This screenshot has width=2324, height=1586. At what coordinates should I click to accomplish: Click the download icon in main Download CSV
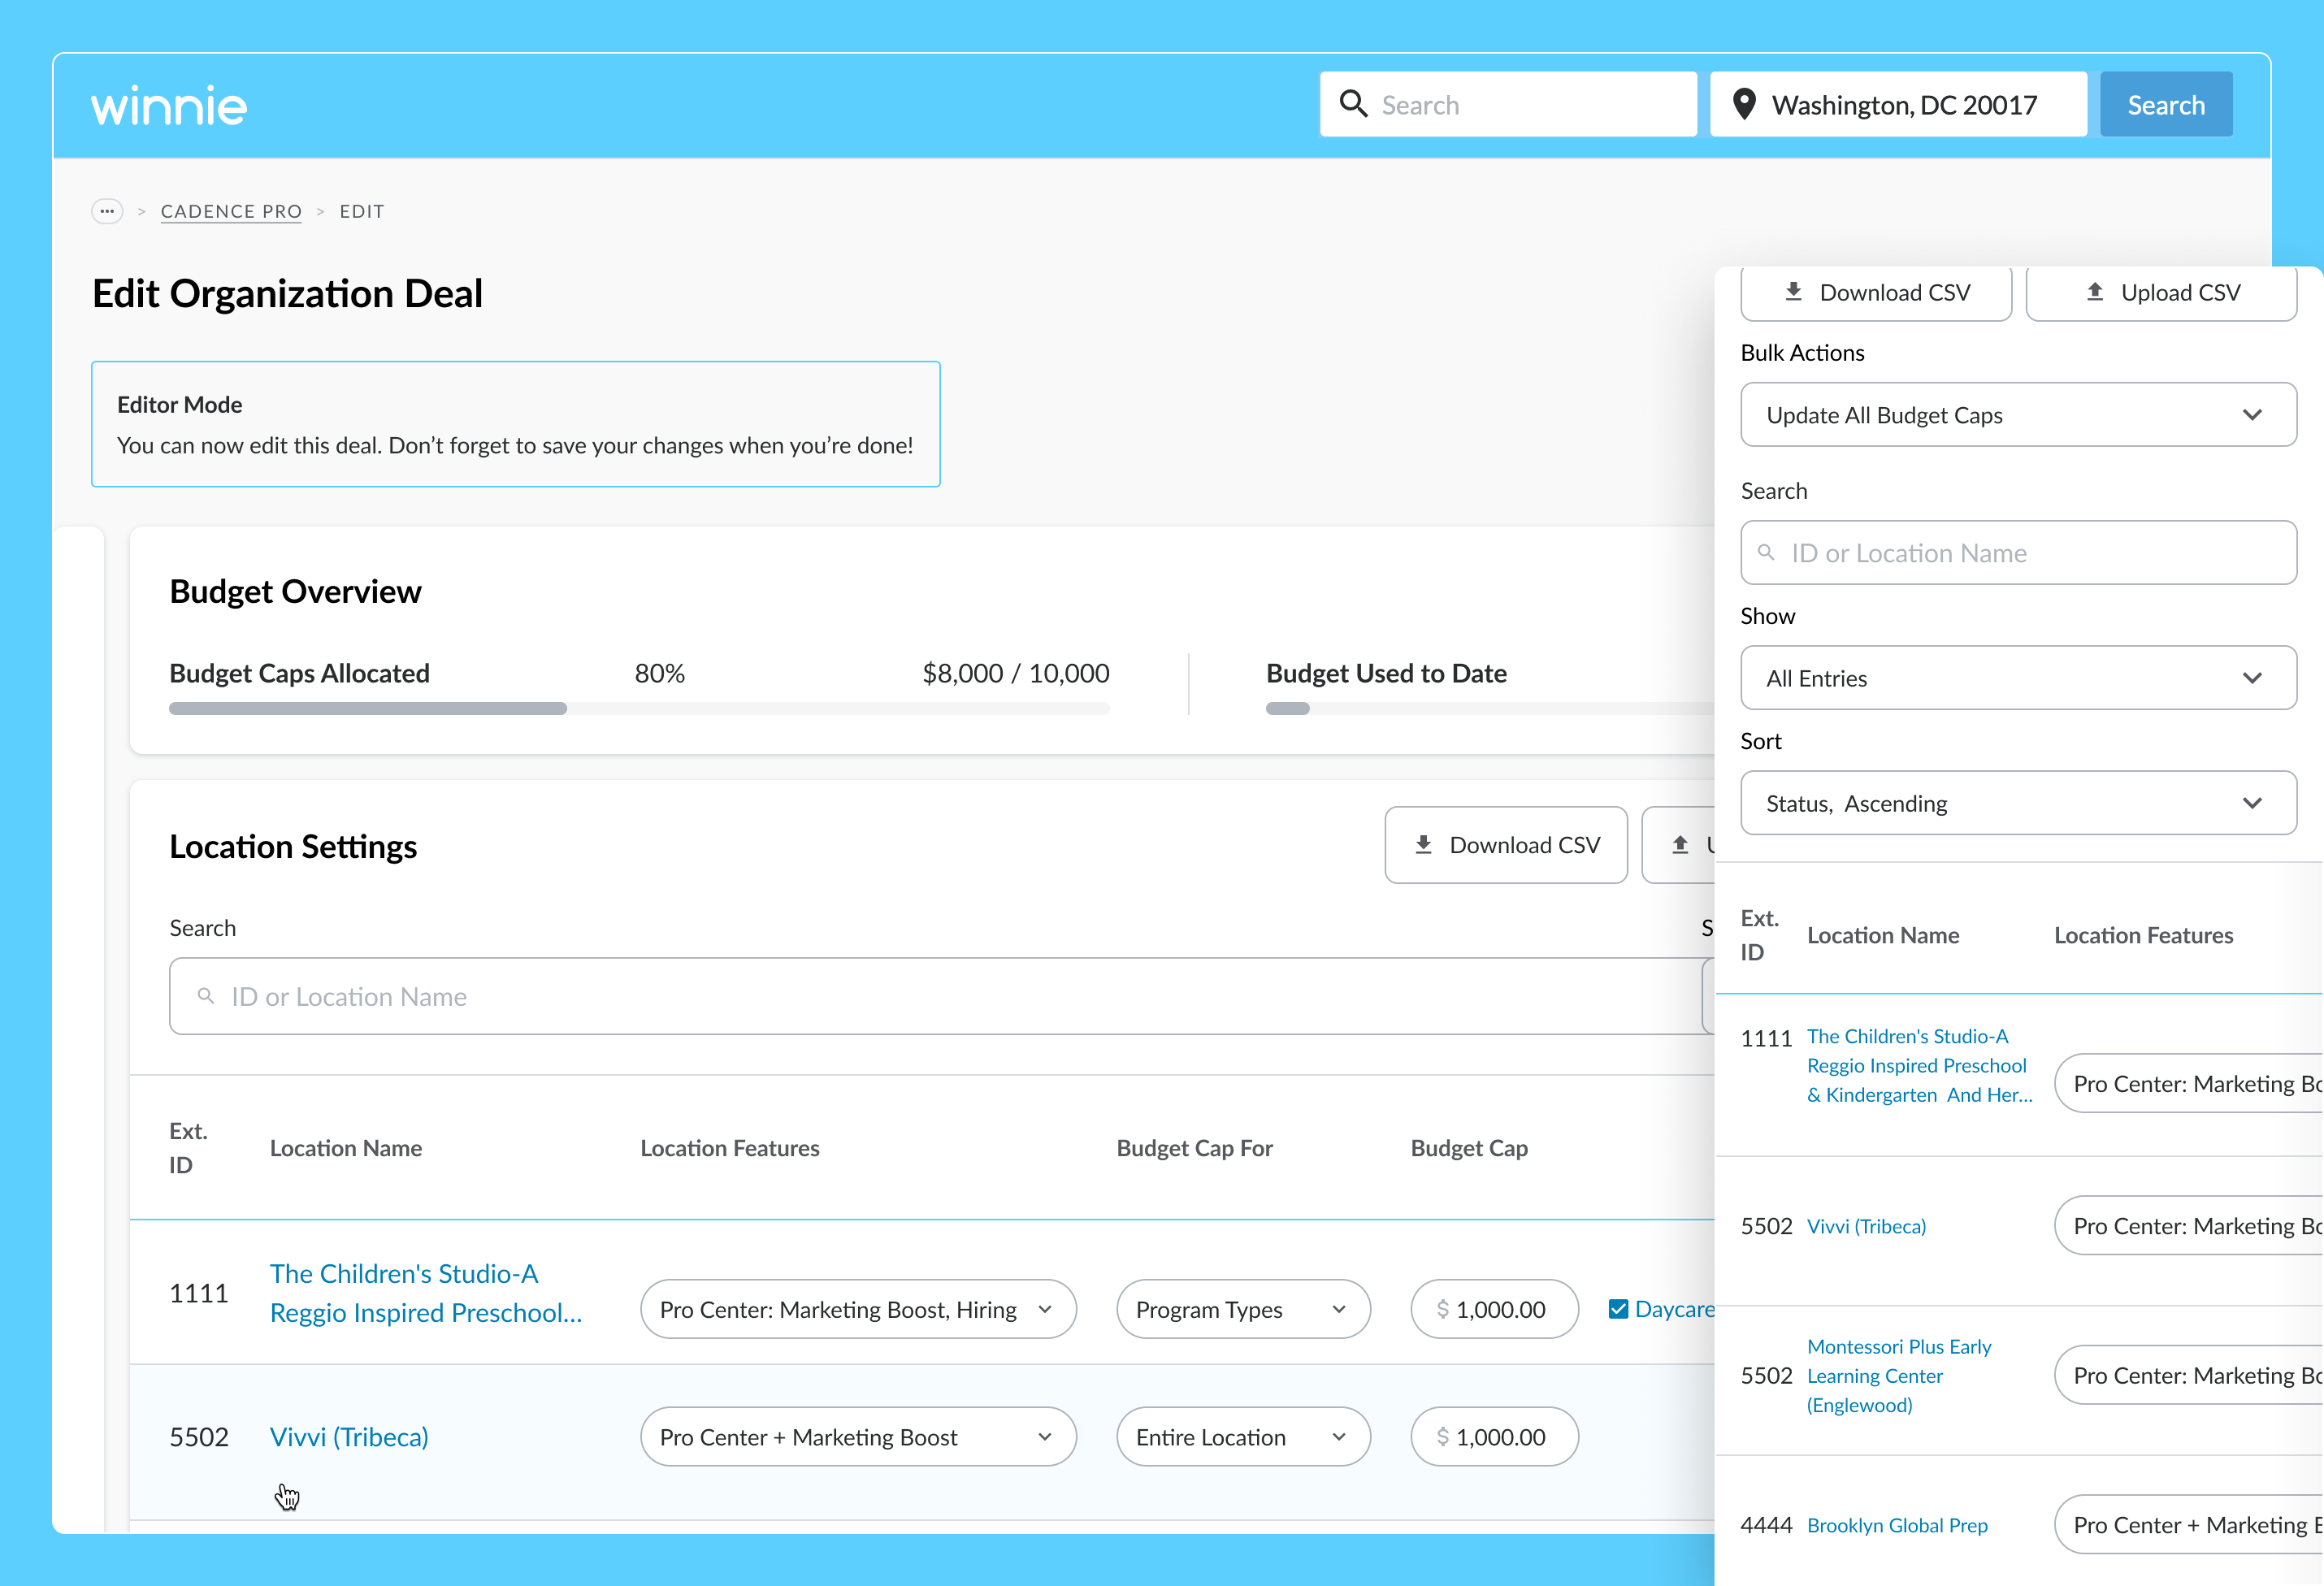coord(1423,845)
